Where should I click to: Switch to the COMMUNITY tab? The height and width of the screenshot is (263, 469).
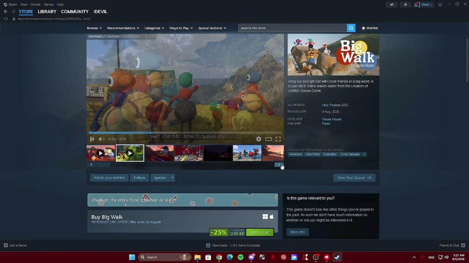[x=75, y=12]
